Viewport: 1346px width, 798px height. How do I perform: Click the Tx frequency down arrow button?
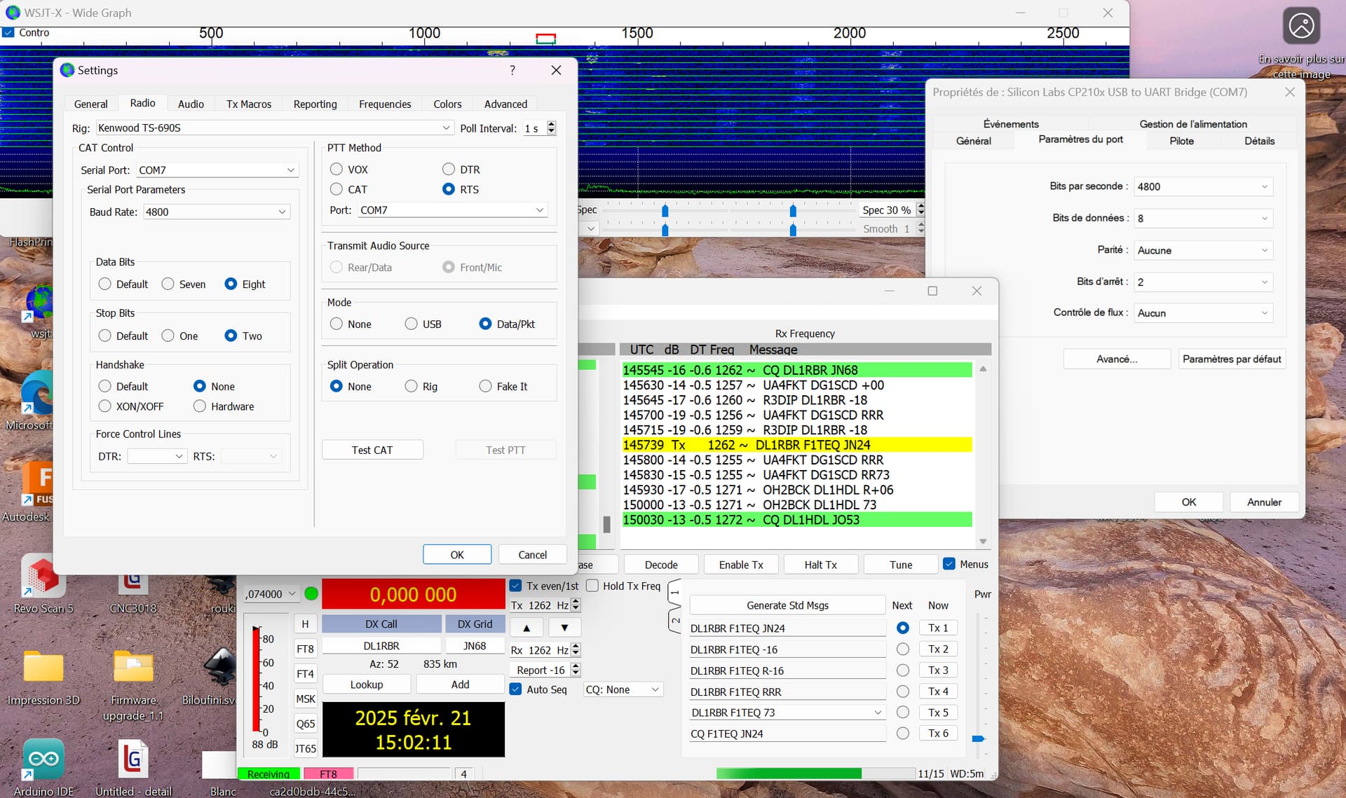(564, 628)
